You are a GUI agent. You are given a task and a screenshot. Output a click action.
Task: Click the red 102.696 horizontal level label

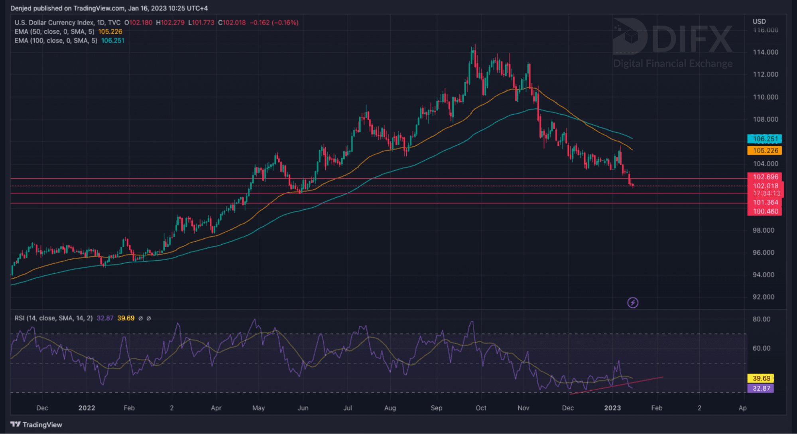765,177
